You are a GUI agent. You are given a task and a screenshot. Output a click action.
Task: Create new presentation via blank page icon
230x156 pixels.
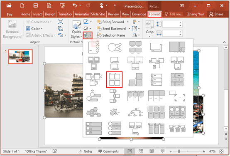pyautogui.click(x=22, y=5)
